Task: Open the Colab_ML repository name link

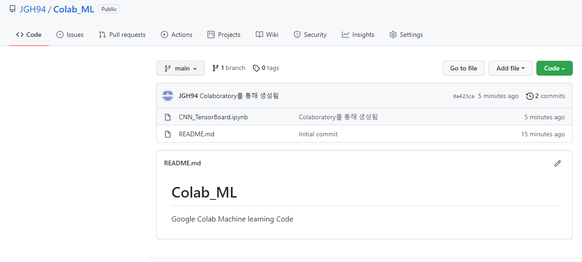Action: click(74, 9)
